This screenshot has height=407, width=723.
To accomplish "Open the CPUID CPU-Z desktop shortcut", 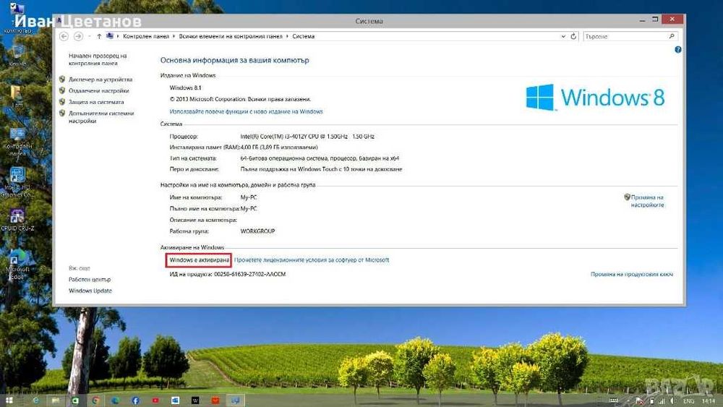I will (x=17, y=220).
